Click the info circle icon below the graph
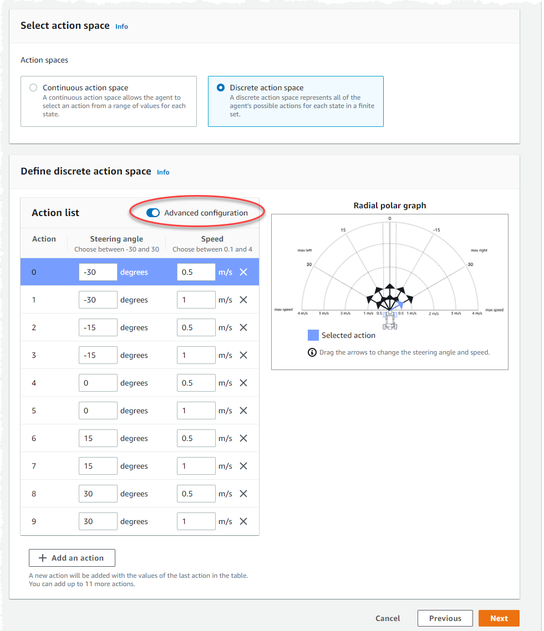The width and height of the screenshot is (544, 631). [x=312, y=352]
